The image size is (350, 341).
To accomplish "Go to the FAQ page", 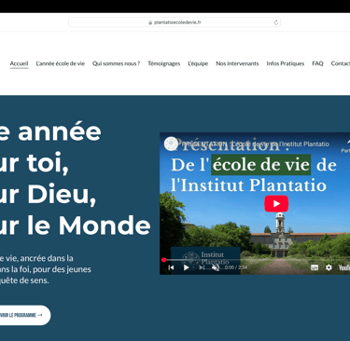I will (x=317, y=63).
